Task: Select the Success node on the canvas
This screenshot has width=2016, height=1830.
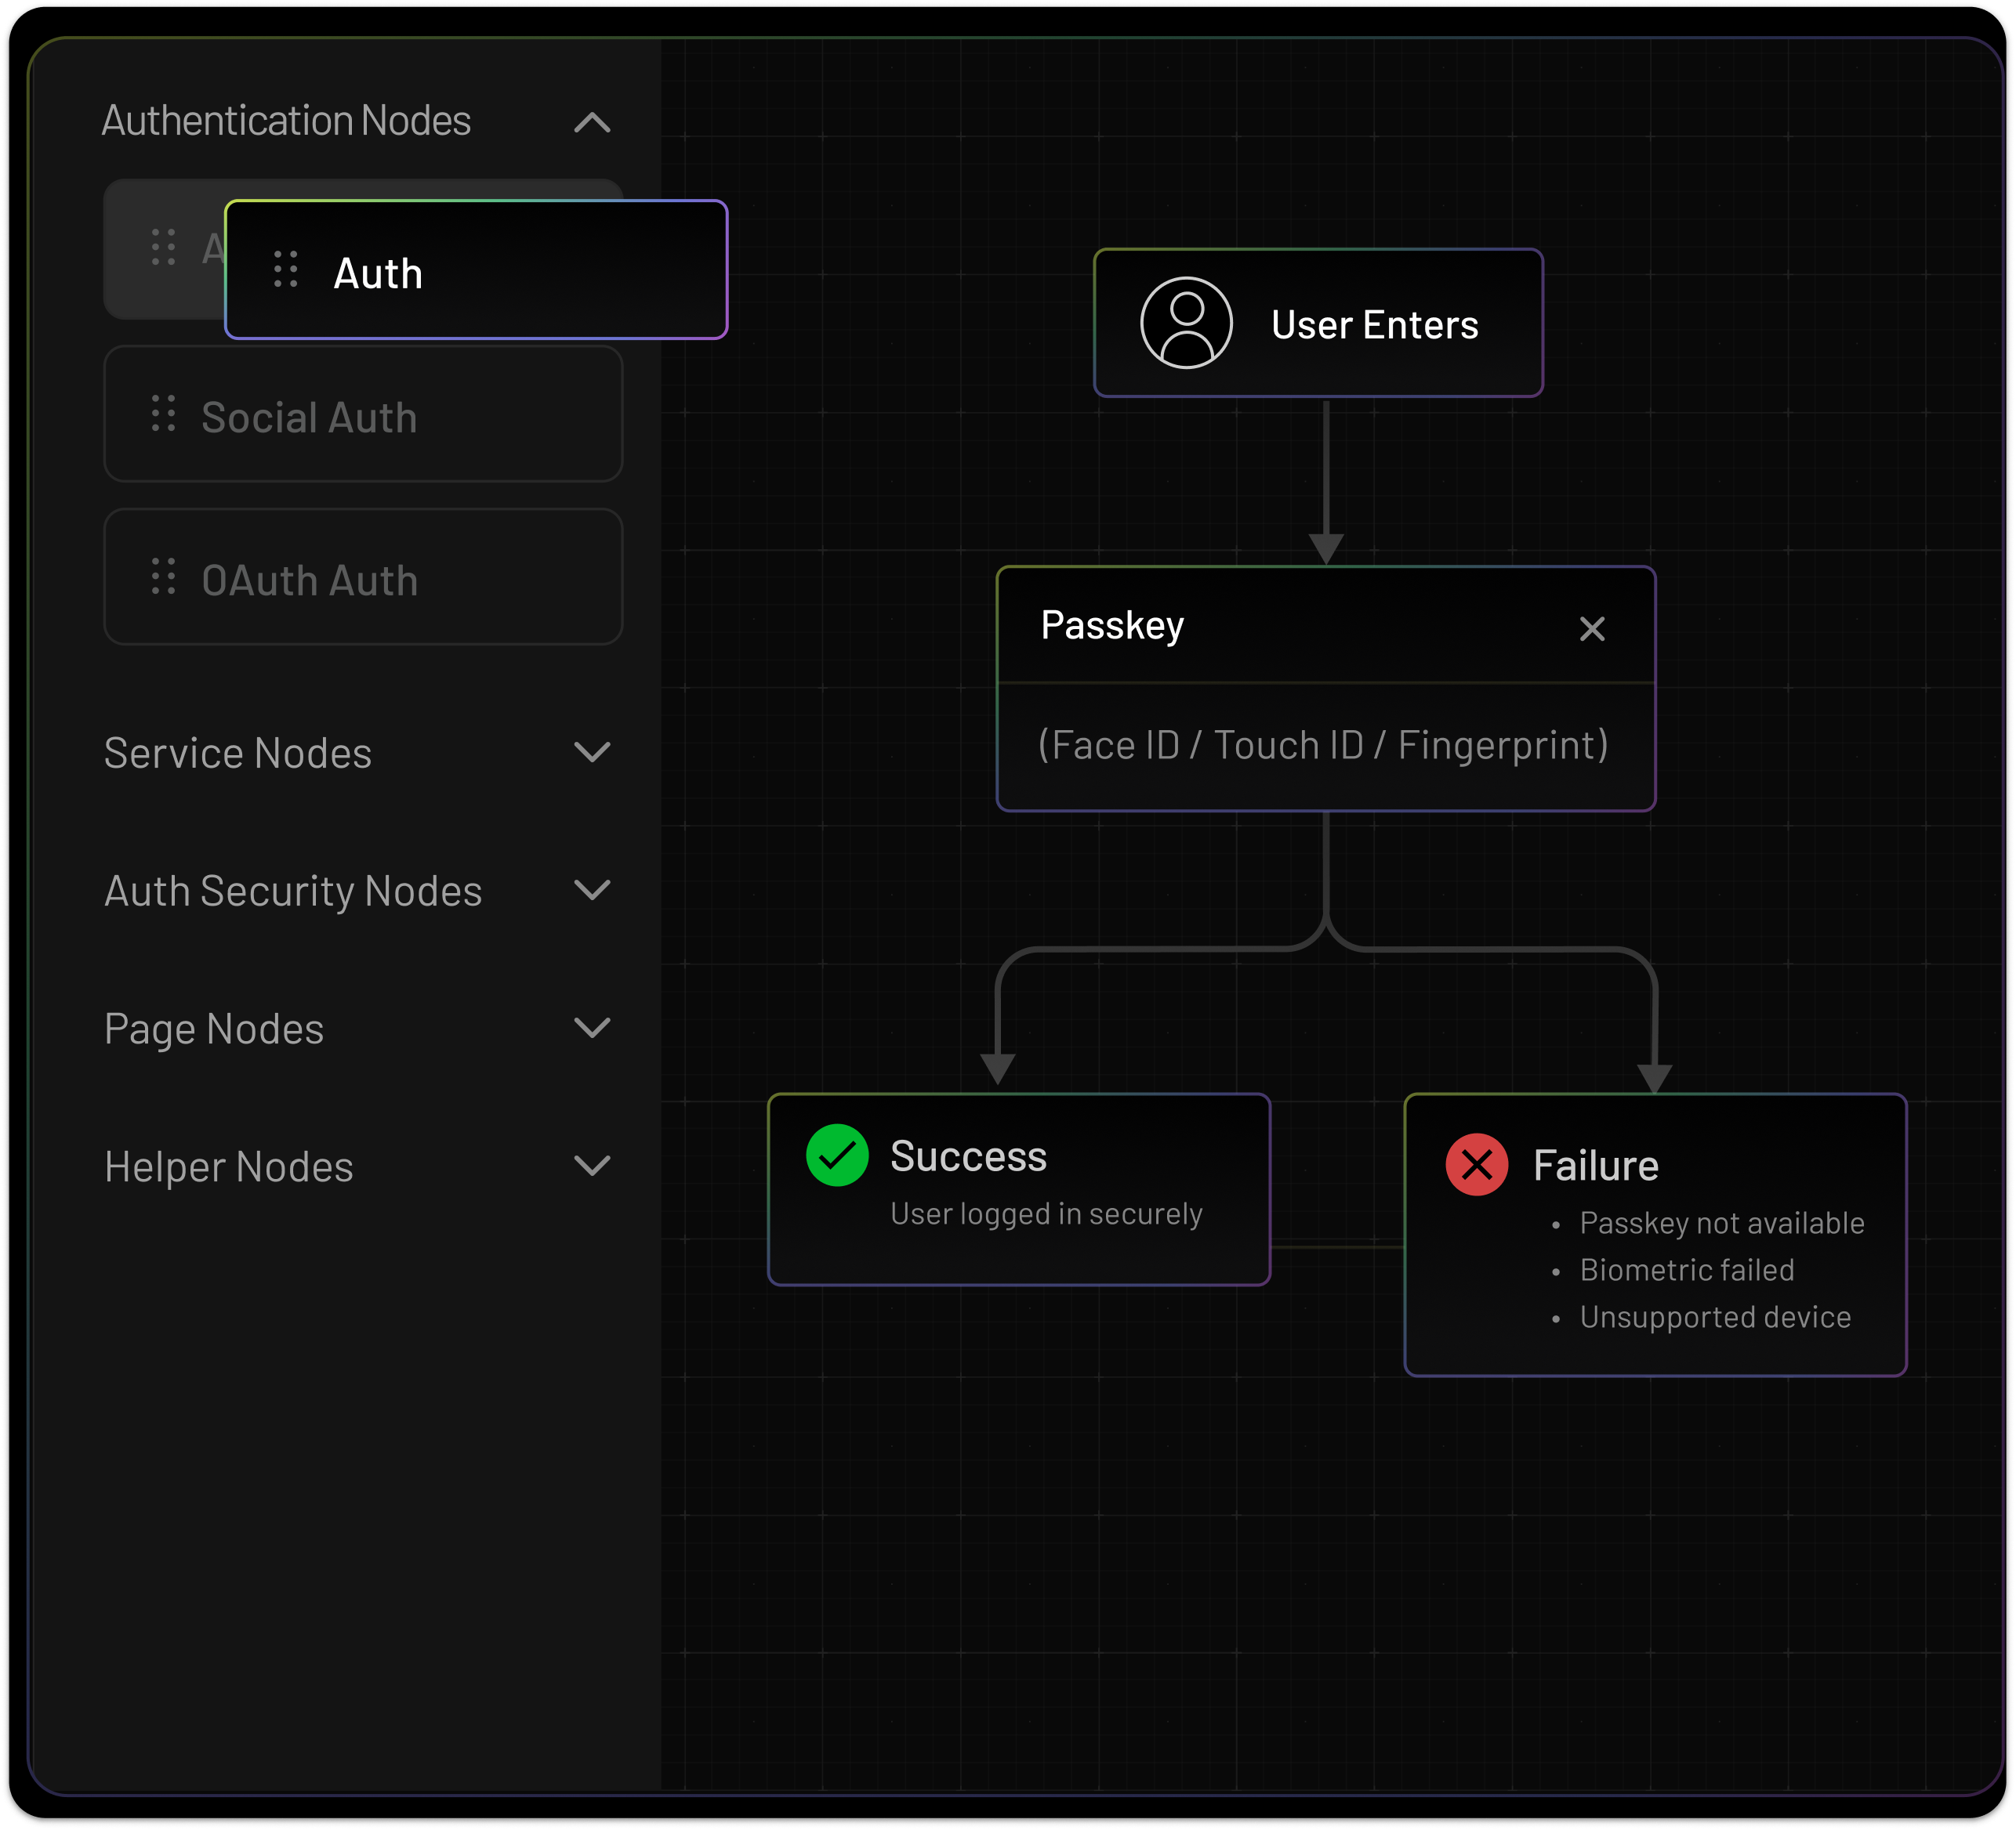Action: coord(968,1156)
